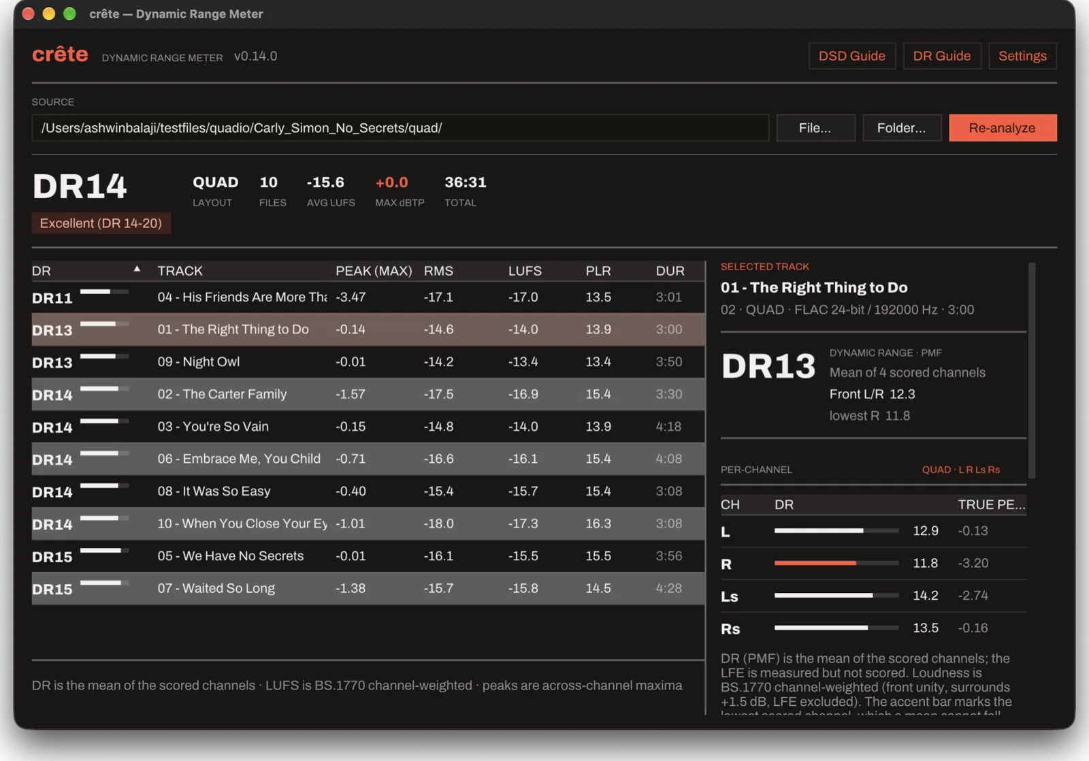Click the DR11 bar for track 04
Image resolution: width=1089 pixels, height=761 pixels.
click(x=104, y=291)
